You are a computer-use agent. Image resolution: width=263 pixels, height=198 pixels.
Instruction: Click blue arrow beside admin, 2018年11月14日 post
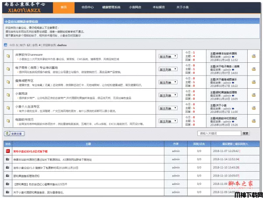point(233,57)
